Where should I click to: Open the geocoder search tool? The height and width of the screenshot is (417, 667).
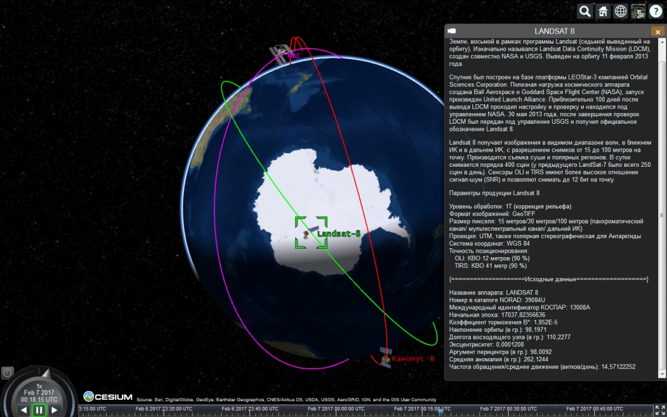pyautogui.click(x=585, y=11)
